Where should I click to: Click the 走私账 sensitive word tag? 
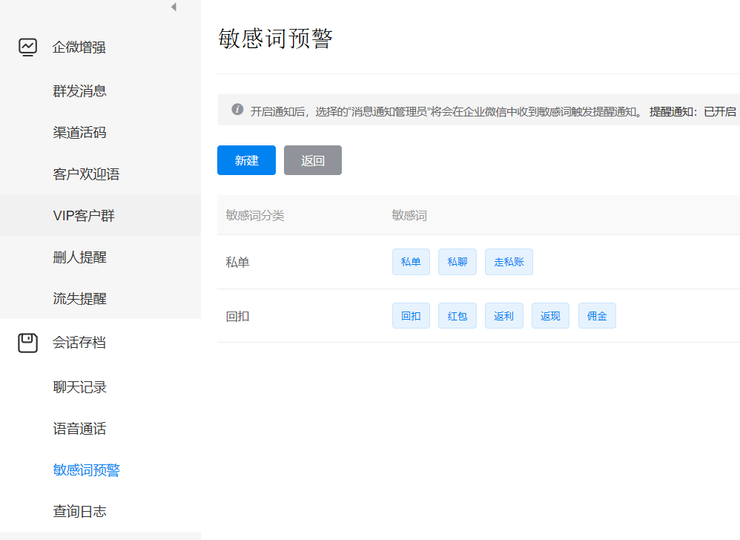509,262
